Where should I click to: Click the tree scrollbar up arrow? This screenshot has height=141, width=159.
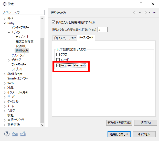(43, 18)
